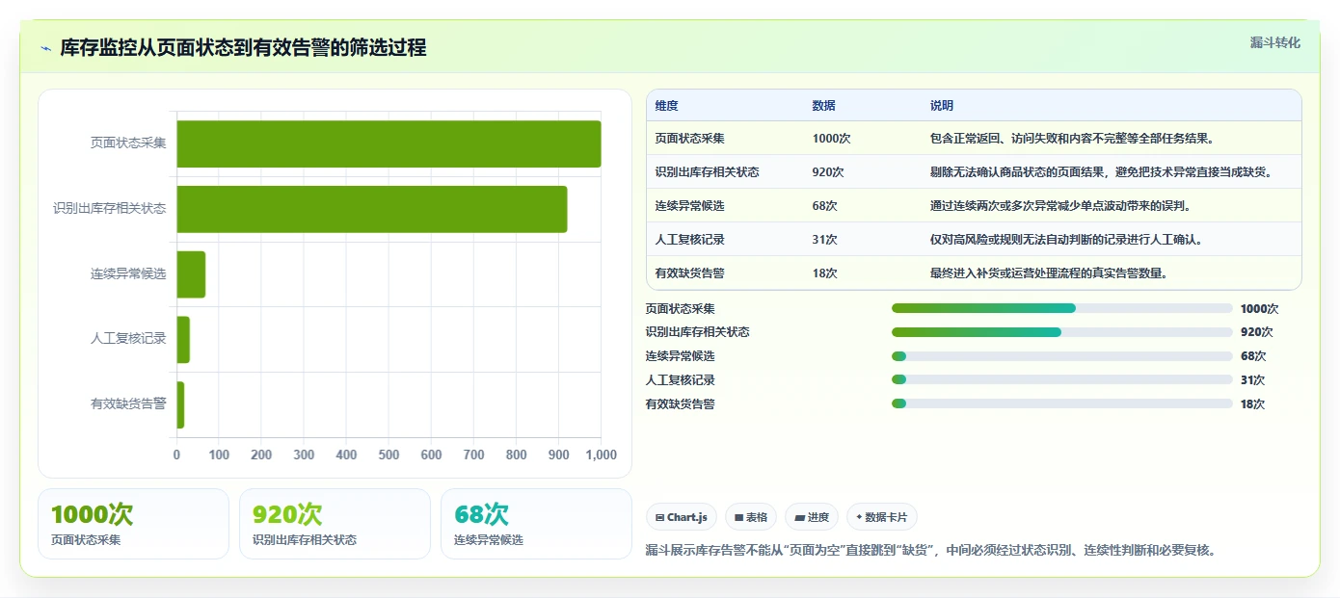Click the progress list value 31次
This screenshot has height=598, width=1340.
[x=1253, y=380]
